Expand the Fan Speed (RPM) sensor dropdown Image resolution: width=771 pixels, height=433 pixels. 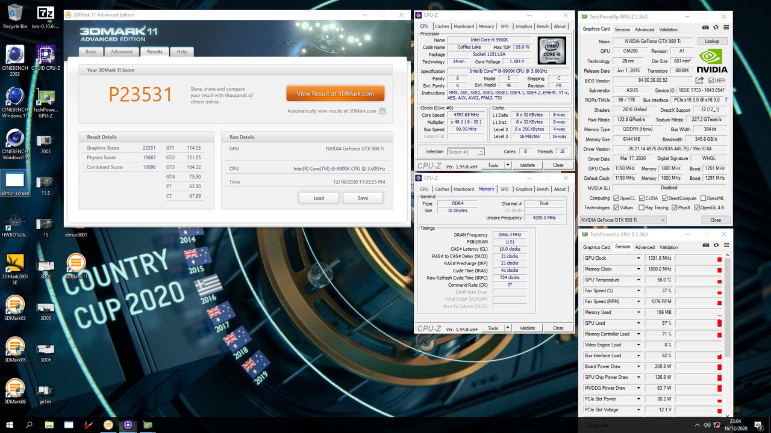[x=638, y=302]
